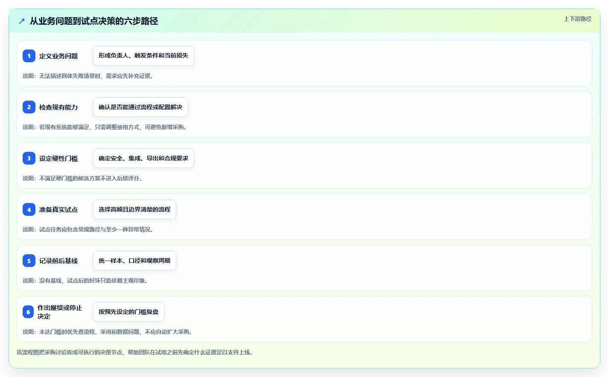Screen dimensions: 609x377
Task: Click the step 2 number badge
Action: (x=29, y=107)
